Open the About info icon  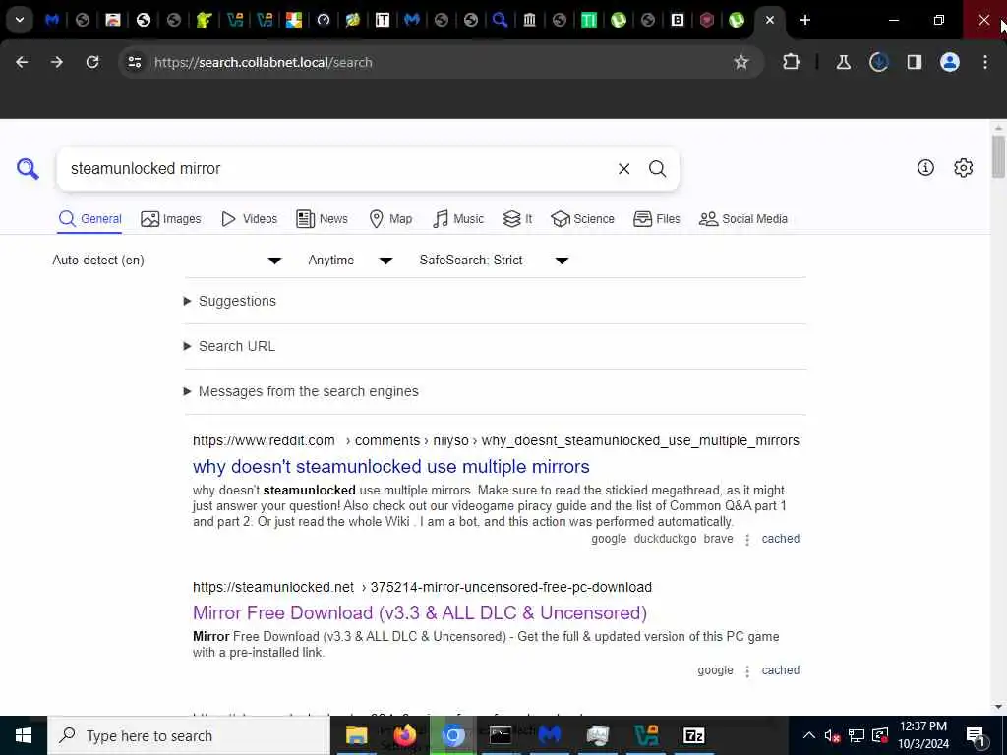pyautogui.click(x=925, y=168)
